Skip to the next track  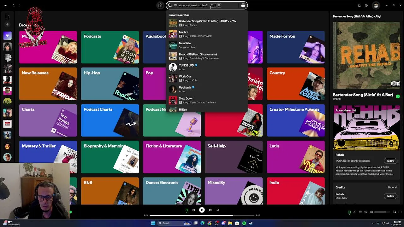(x=210, y=210)
